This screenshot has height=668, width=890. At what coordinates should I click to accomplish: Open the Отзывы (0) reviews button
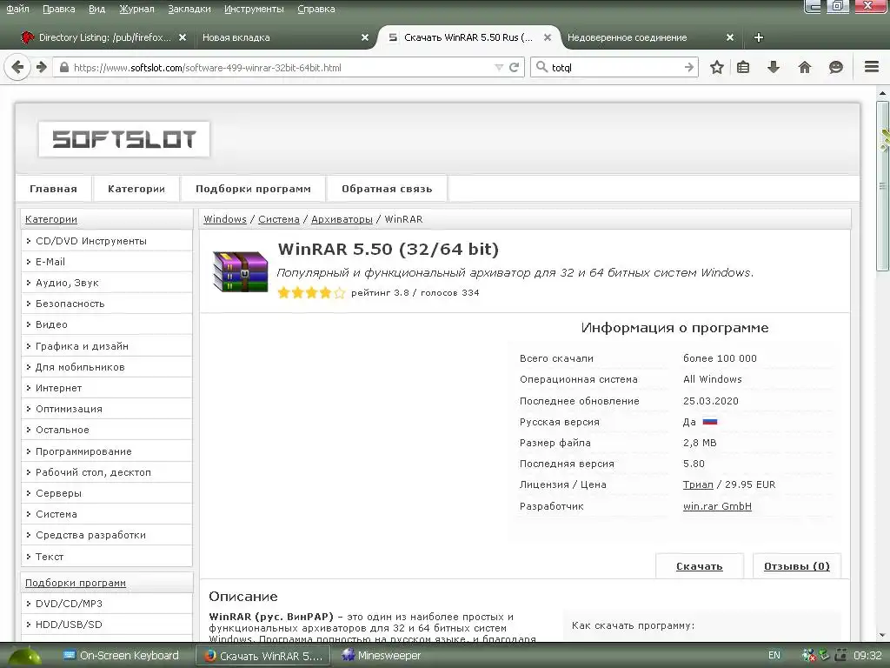click(x=797, y=566)
